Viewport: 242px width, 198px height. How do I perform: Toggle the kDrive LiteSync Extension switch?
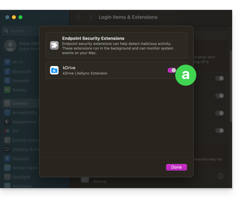(x=172, y=70)
